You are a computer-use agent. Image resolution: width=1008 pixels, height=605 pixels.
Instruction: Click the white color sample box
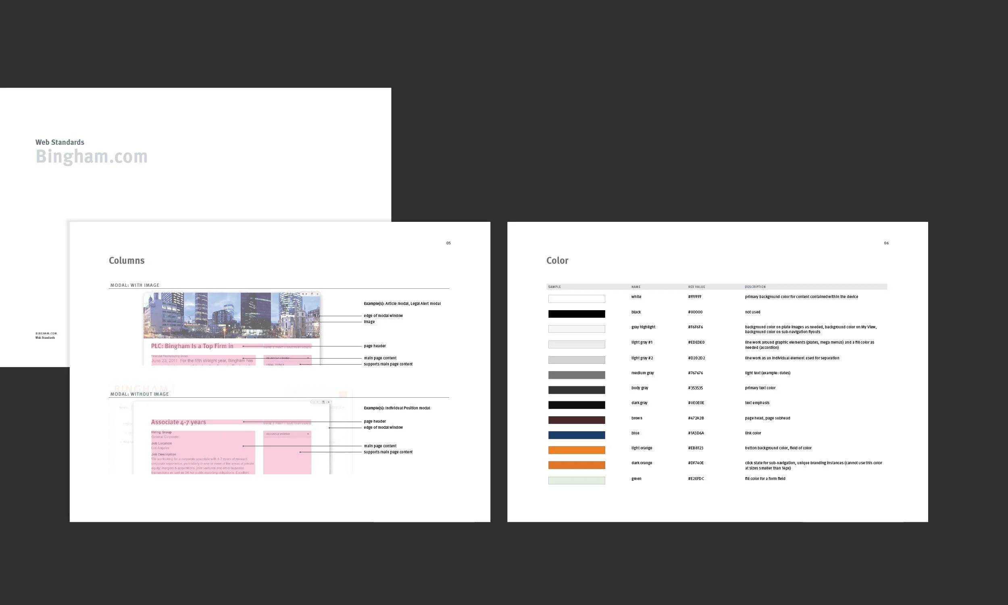[x=577, y=299]
